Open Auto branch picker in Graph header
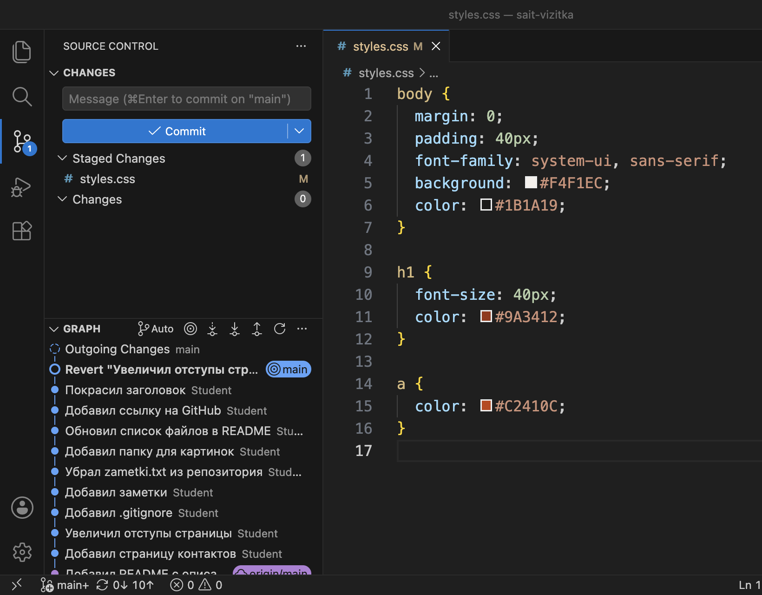The width and height of the screenshot is (762, 595). coord(156,329)
